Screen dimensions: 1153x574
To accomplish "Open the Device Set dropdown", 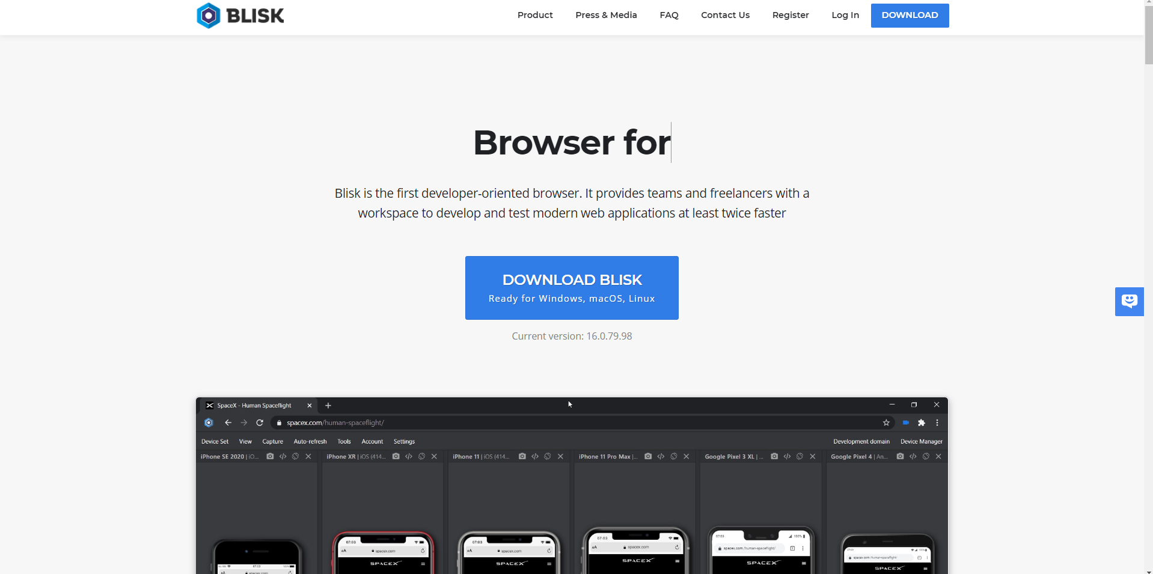I will click(x=215, y=441).
